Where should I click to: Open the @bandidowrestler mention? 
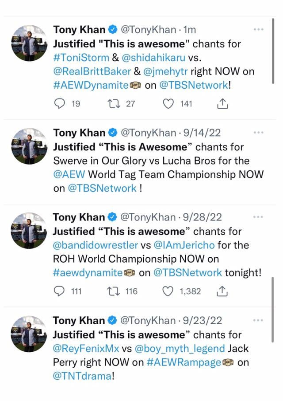pyautogui.click(x=95, y=245)
